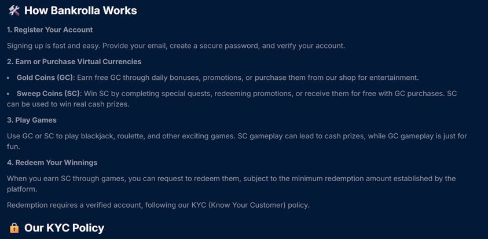
Task: Click the bullet point before Gold Coins
Action: coord(9,78)
